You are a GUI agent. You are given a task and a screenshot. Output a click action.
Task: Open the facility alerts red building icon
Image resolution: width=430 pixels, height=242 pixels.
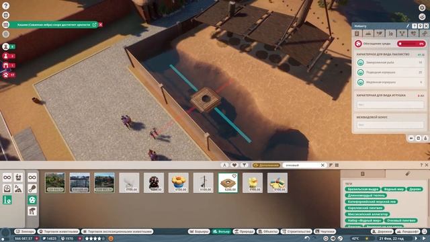(6, 65)
